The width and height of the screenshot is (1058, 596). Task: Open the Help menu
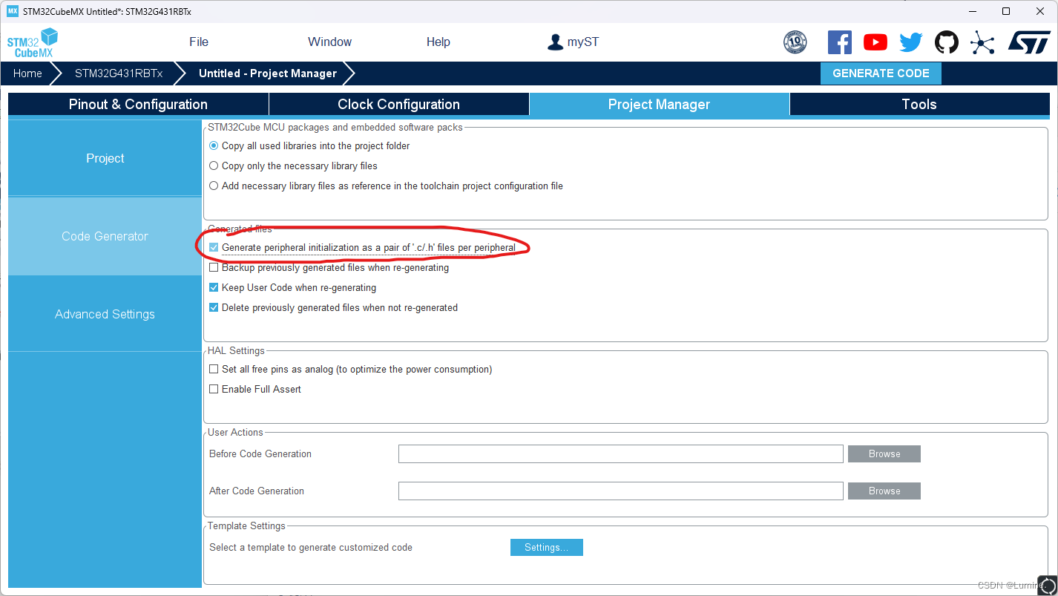coord(438,42)
